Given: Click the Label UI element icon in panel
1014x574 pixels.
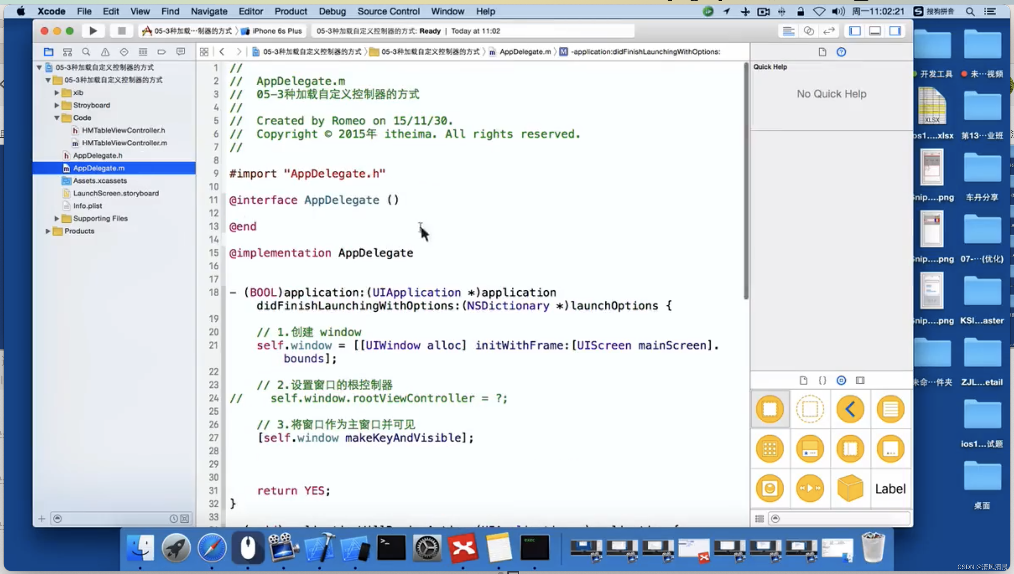Looking at the screenshot, I should tap(890, 488).
